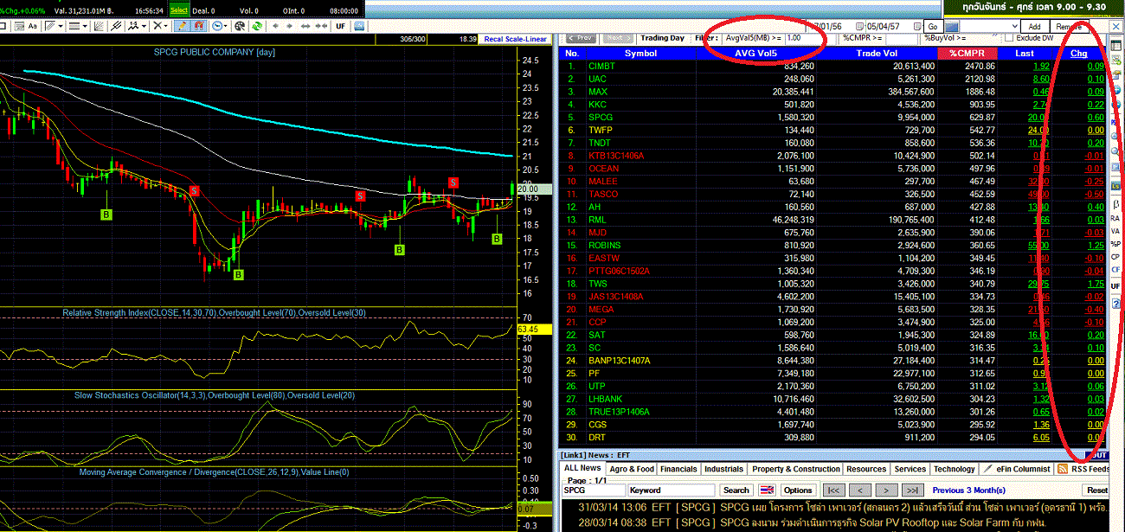Expand the pattern figures tool dropdown

point(144,26)
